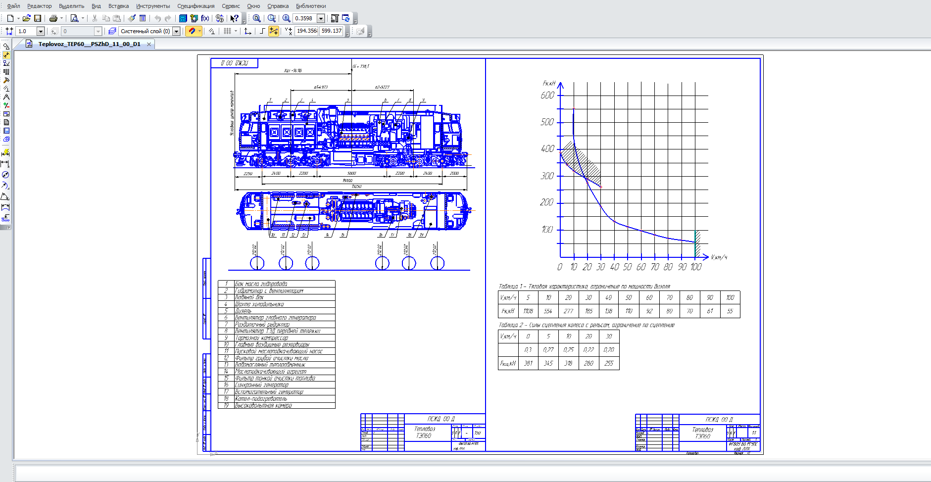
Task: Redo the action with the redo arrow
Action: coord(168,18)
